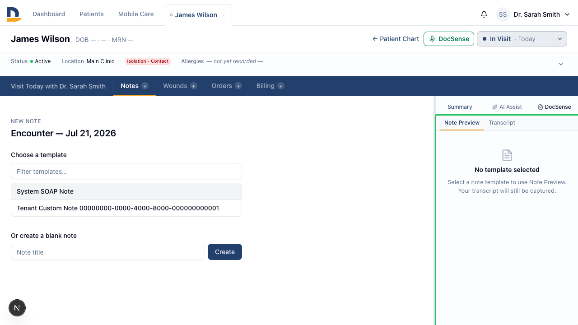
Task: Select the Note Preview tab
Action: click(462, 123)
